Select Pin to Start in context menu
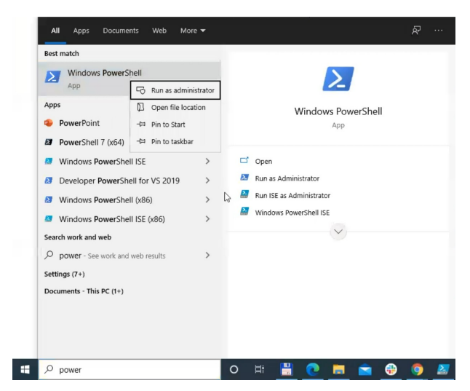This screenshot has height=391, width=470. (x=175, y=125)
